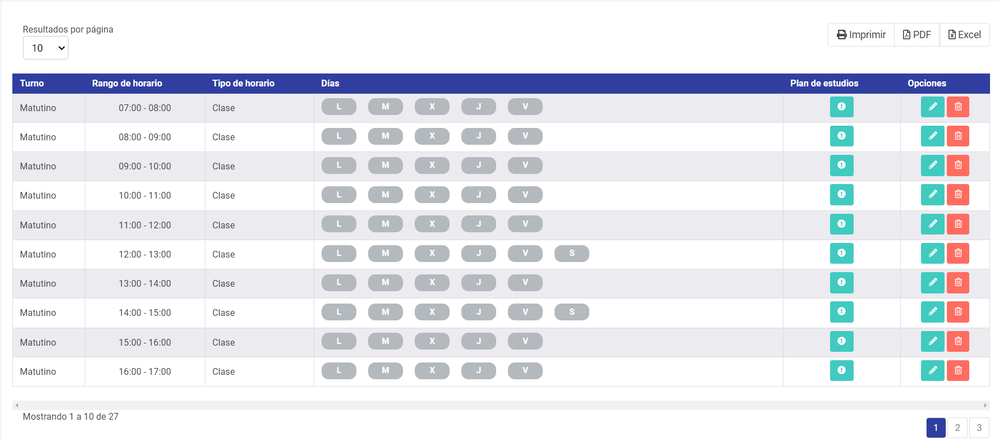Delete the 16:00 - 17:00 schedule row
The image size is (999, 441).
point(958,370)
